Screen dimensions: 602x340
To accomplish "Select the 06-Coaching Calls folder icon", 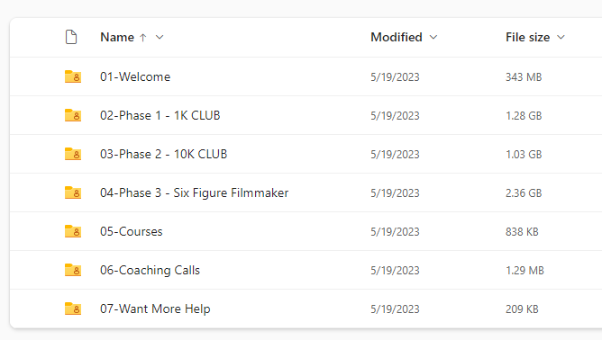I will click(73, 270).
